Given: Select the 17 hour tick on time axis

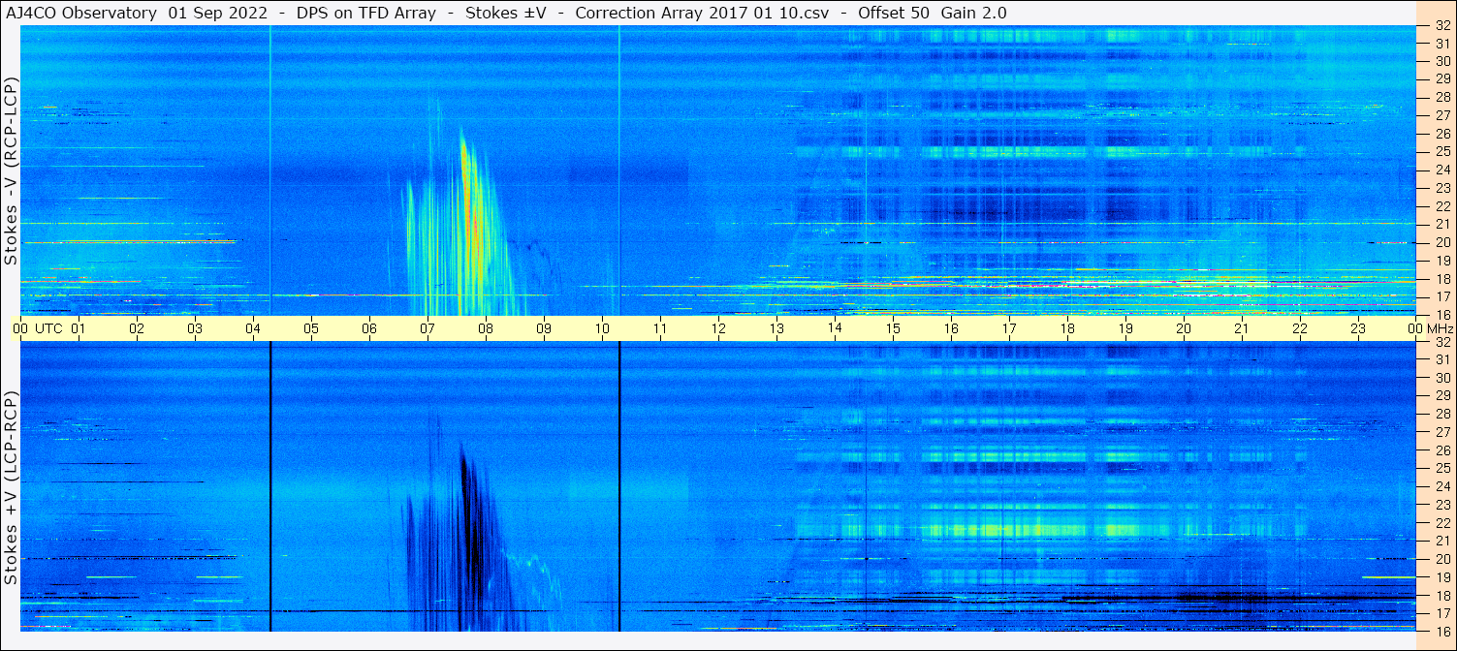Looking at the screenshot, I should [1009, 328].
